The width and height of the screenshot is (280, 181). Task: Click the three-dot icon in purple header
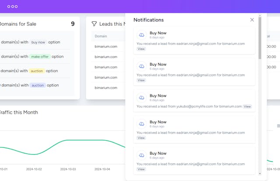coord(13,7)
